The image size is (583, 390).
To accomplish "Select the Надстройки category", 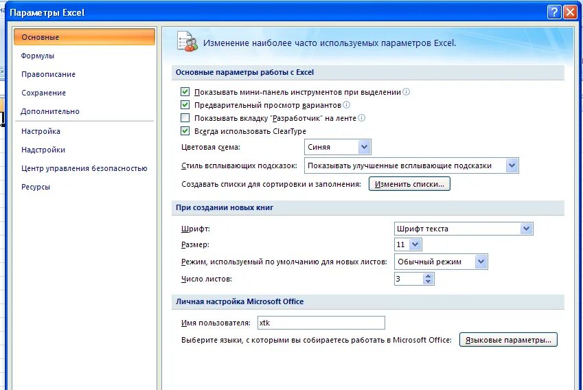I will tap(84, 150).
